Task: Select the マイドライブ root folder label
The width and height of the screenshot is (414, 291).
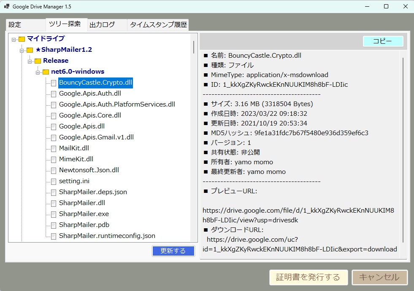Action: point(46,38)
